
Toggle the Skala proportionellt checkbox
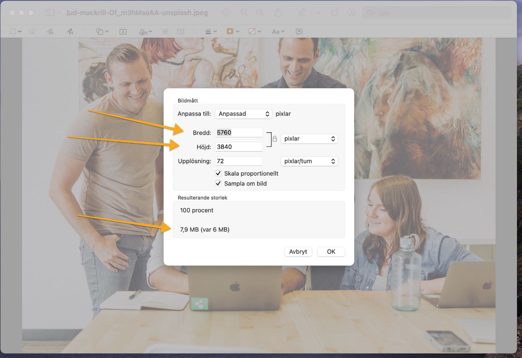coord(218,173)
